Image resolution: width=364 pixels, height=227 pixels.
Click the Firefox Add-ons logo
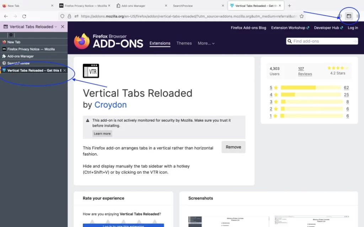(108, 41)
